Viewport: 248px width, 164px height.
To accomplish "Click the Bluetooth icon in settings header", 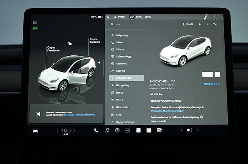I will coord(207,24).
